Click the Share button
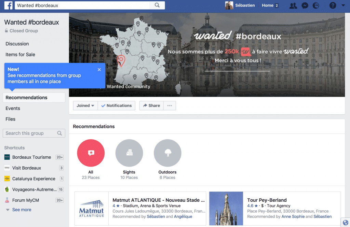 click(x=151, y=105)
